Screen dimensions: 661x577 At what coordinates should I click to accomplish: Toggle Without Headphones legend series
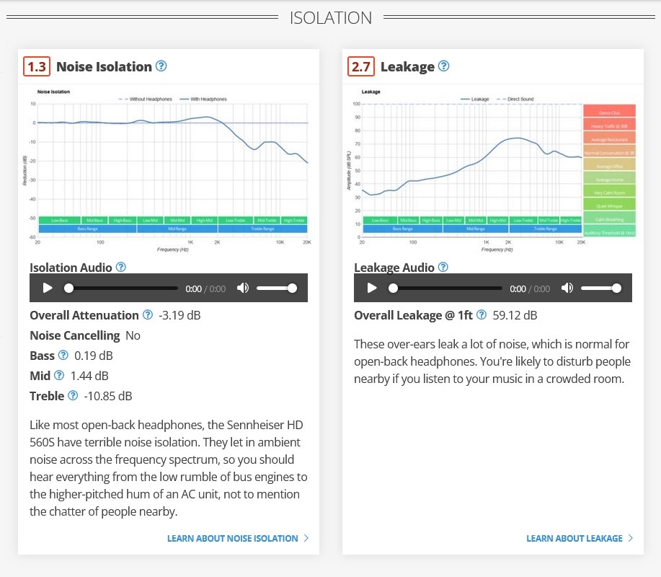click(146, 99)
